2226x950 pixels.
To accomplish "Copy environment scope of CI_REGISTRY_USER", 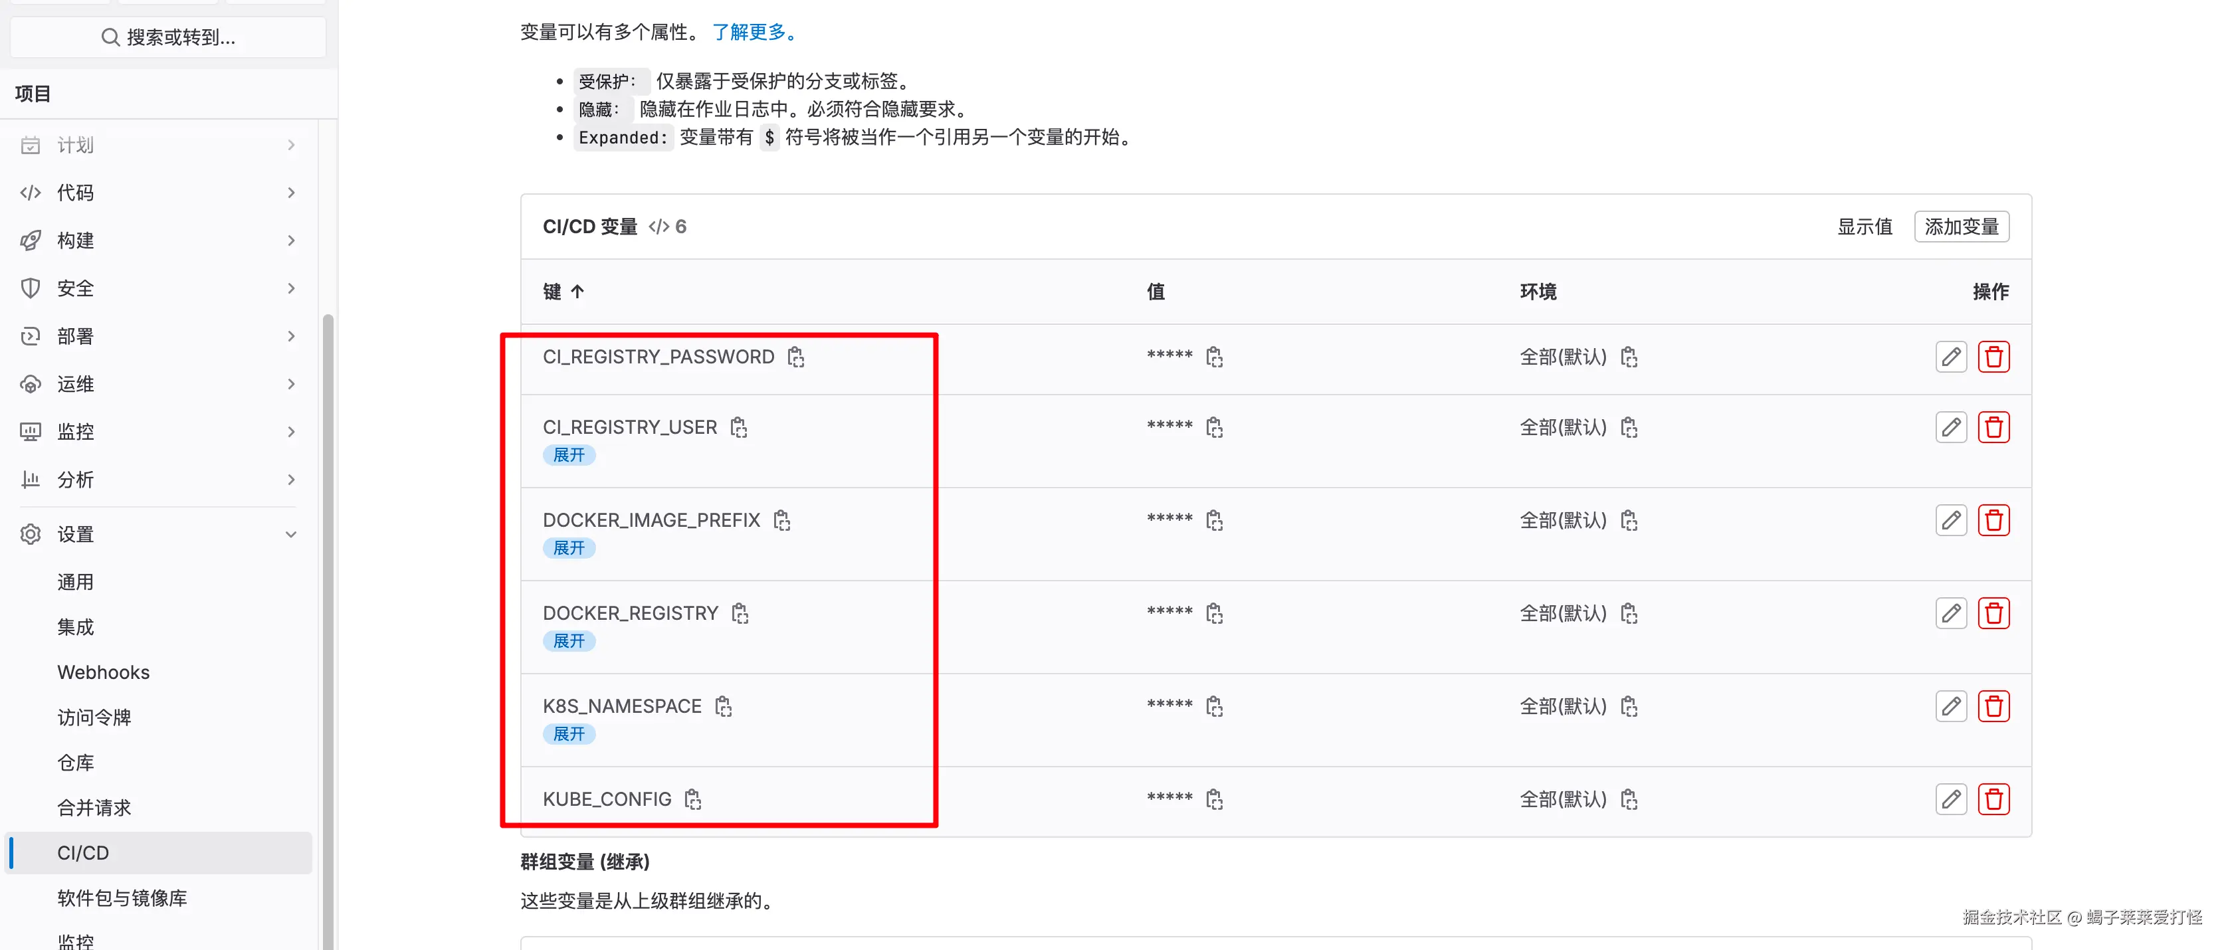I will tap(1629, 428).
